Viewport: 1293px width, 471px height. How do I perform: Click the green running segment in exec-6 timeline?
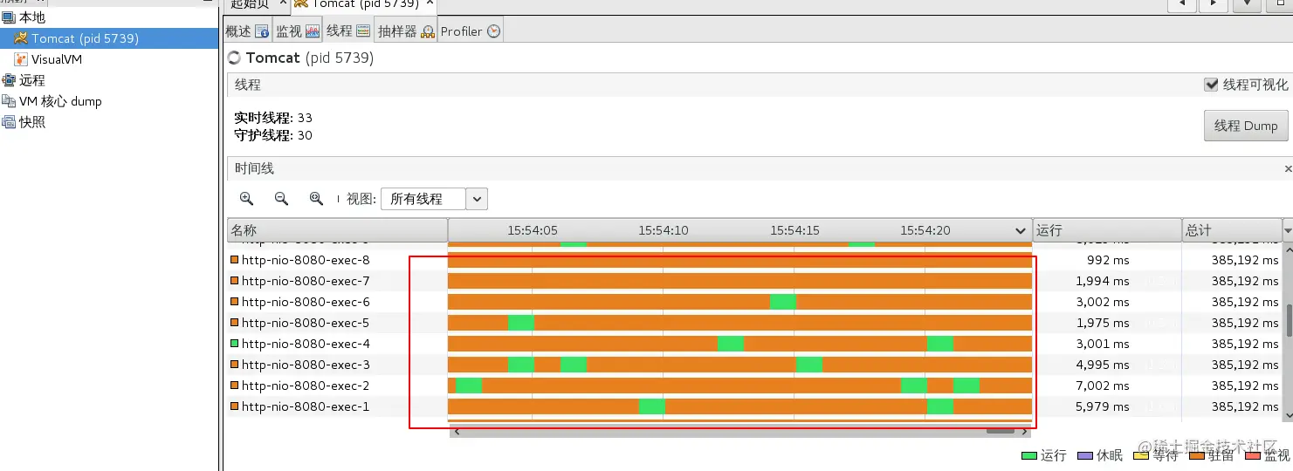click(783, 302)
